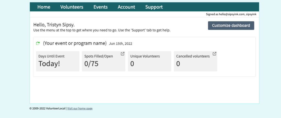Select the Unique Volunteers card

tap(150, 61)
